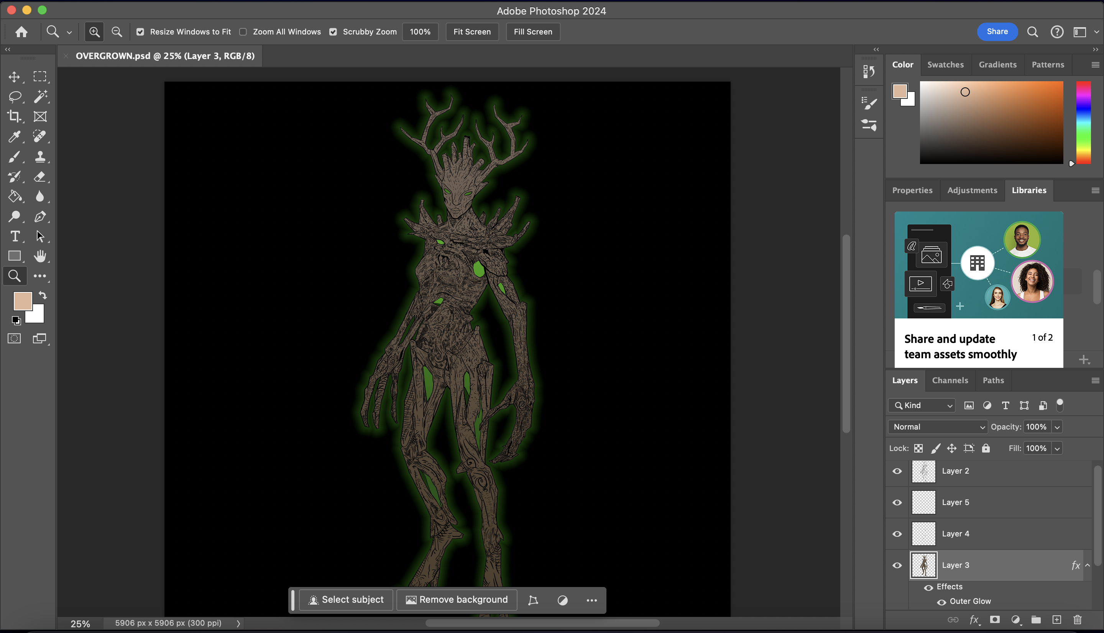Click the delete layer trash icon

tap(1077, 620)
